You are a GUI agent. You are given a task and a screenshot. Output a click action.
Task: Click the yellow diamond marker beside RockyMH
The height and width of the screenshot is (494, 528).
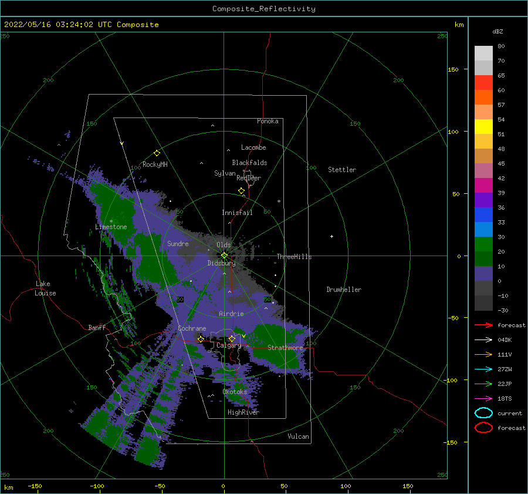(157, 153)
